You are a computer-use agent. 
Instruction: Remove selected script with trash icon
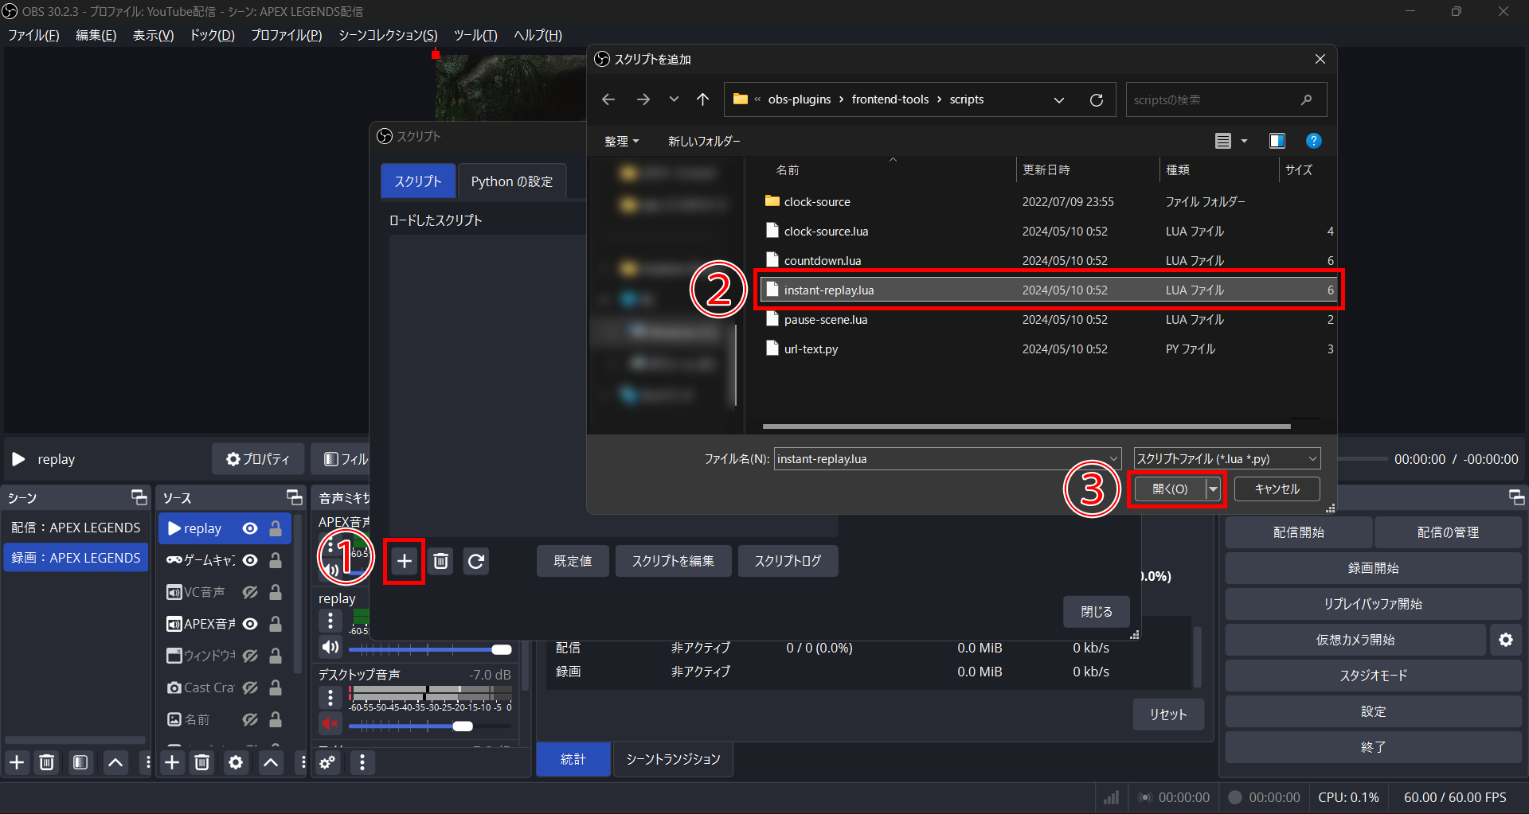tap(440, 561)
